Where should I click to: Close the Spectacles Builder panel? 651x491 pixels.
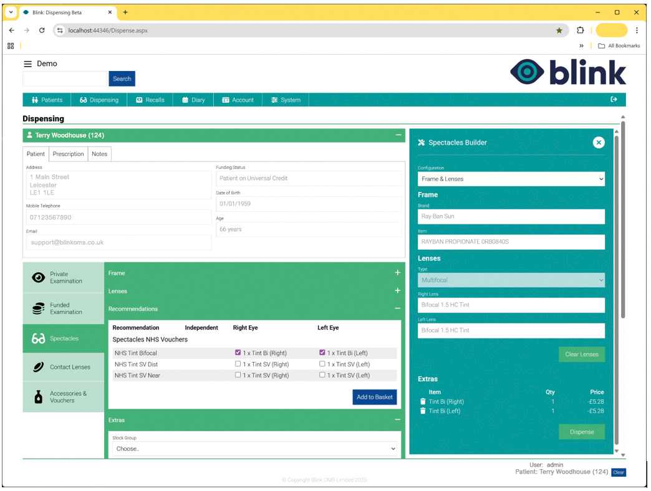598,143
